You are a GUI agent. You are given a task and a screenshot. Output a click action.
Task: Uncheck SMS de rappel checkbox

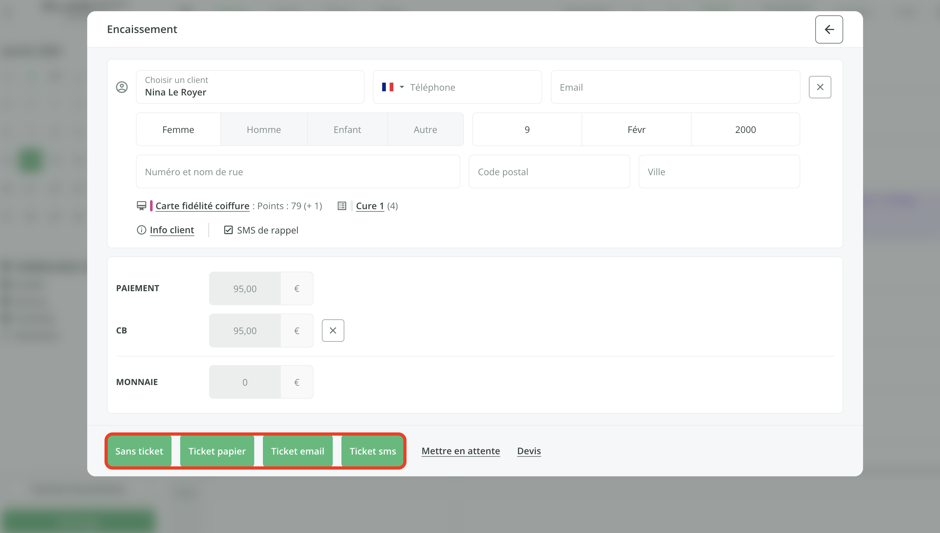tap(228, 230)
